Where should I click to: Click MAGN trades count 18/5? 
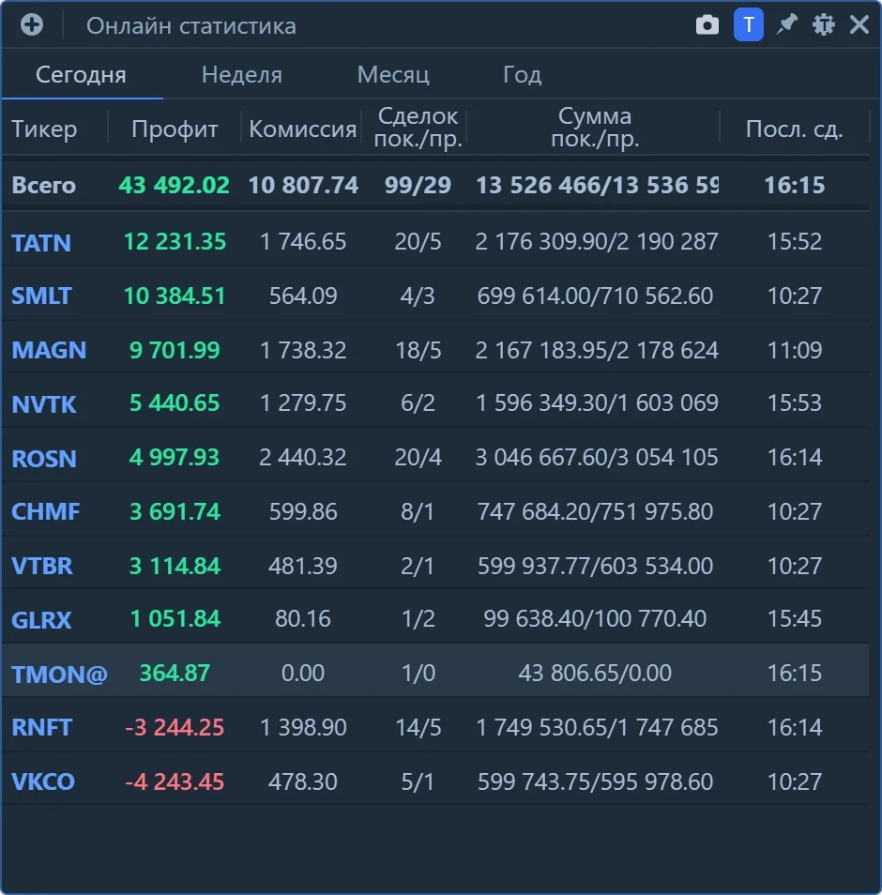click(418, 350)
